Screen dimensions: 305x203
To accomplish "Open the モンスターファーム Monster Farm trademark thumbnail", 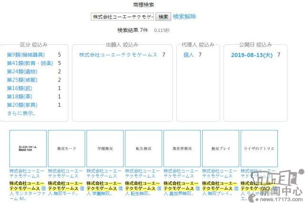I will (x=28, y=149).
